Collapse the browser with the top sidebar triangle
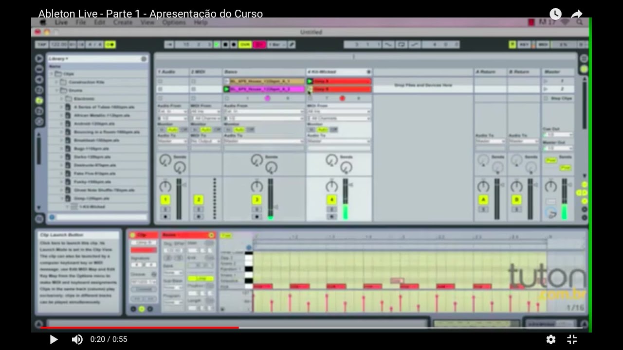623x350 pixels. [39, 58]
